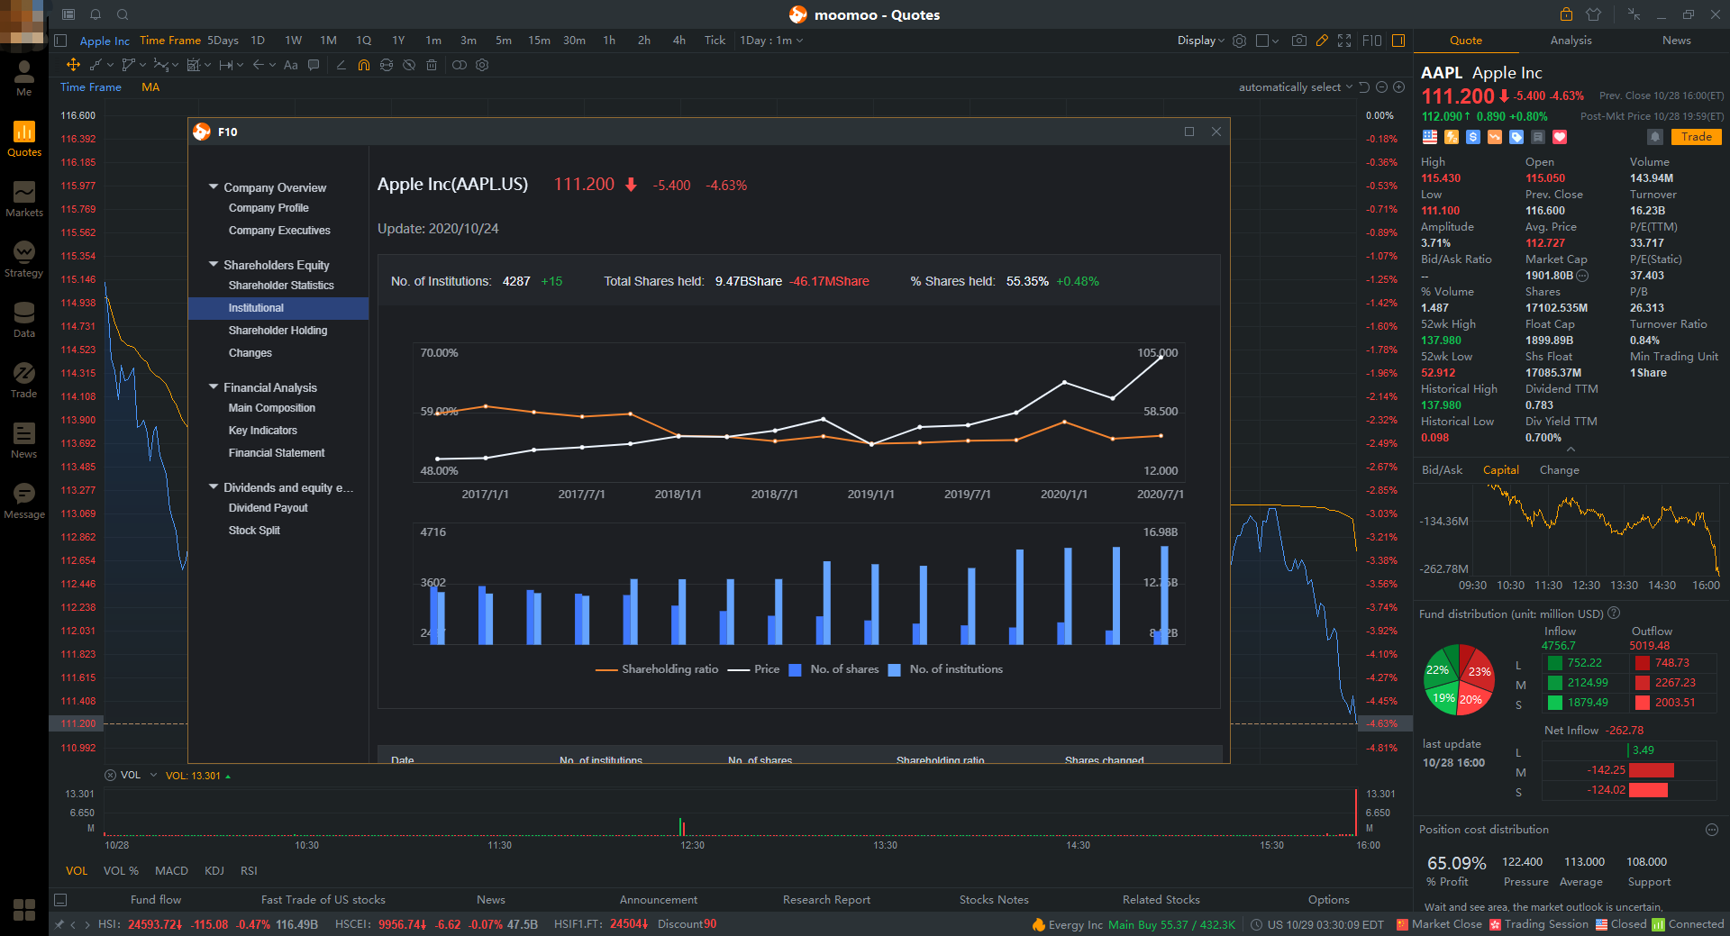The image size is (1730, 936).
Task: Click the fullscreen expand chart icon
Action: pyautogui.click(x=1344, y=41)
